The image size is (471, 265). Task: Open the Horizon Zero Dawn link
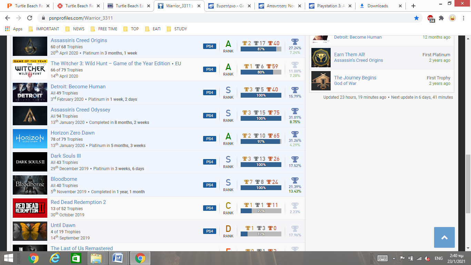[x=73, y=133]
